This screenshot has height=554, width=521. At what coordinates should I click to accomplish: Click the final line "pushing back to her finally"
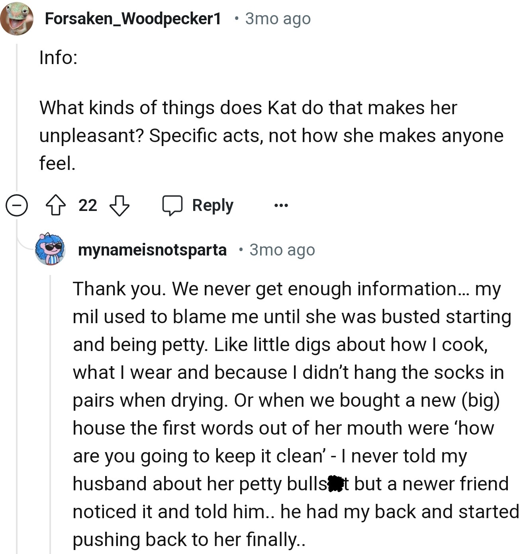[189, 540]
